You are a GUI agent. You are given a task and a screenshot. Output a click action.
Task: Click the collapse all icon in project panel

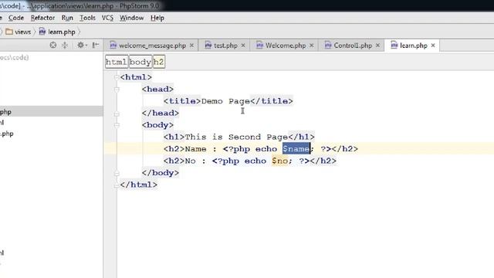click(x=65, y=45)
